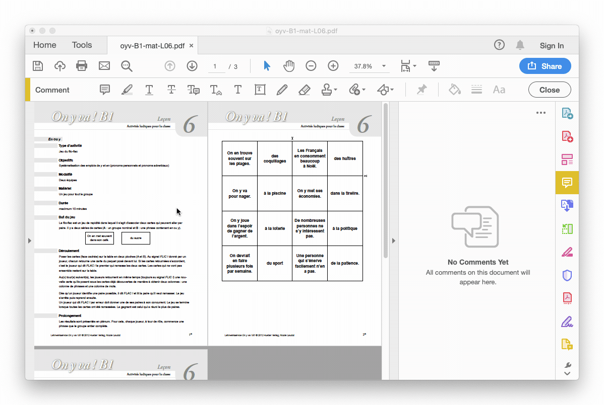
Task: Send the file by email envelope icon
Action: pos(104,66)
